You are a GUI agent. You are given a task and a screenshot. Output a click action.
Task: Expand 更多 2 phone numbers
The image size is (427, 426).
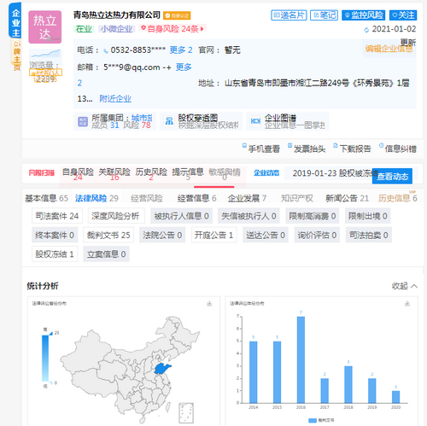(x=181, y=50)
